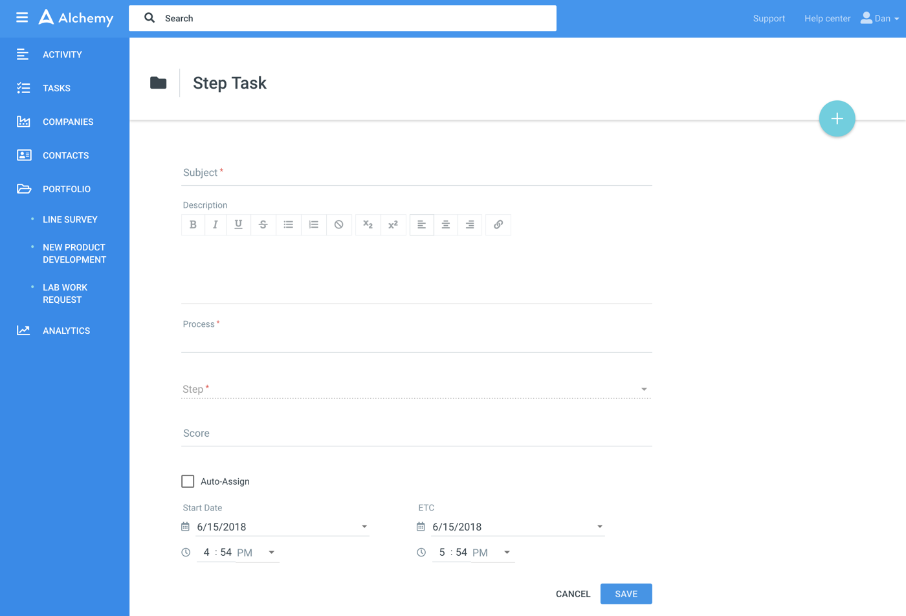Open the ETC date picker arrow

600,527
